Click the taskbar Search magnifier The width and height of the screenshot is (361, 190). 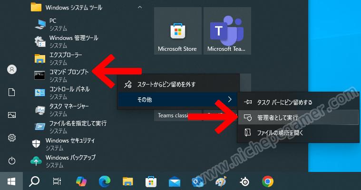(x=35, y=181)
